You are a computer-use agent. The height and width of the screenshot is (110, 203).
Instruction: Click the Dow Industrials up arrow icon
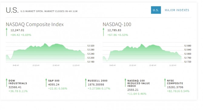pos(7,83)
